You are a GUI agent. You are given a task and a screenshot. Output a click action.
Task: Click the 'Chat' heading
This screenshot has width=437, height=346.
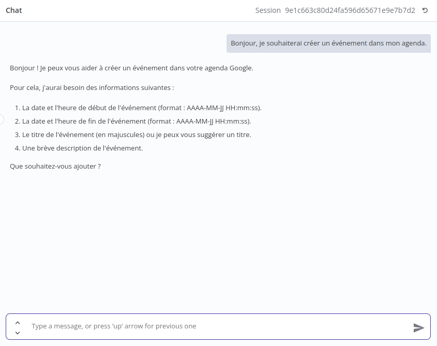coord(14,10)
